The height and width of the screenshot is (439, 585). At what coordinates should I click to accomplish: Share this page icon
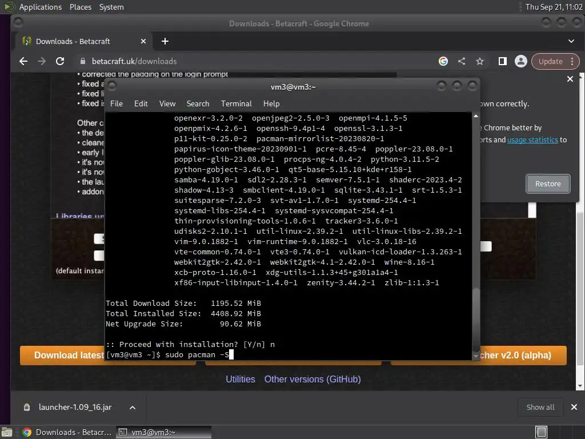pyautogui.click(x=462, y=61)
